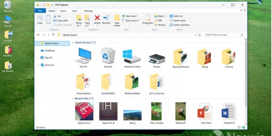This screenshot has height=136, width=272.
Task: Switch to the Home ribbon tab
Action: (52, 11)
